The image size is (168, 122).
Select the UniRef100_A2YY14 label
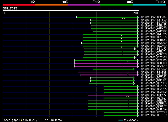pyautogui.click(x=154, y=98)
